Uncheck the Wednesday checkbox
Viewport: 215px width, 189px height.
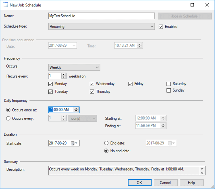[x=92, y=84]
